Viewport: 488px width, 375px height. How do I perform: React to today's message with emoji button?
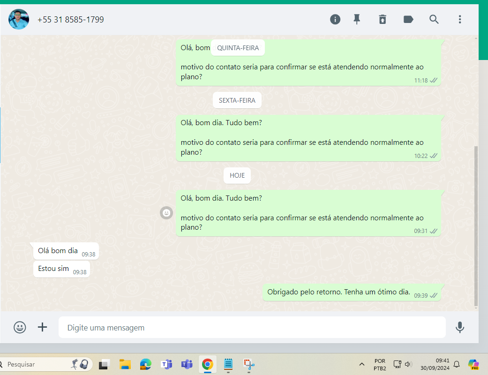[x=165, y=213]
